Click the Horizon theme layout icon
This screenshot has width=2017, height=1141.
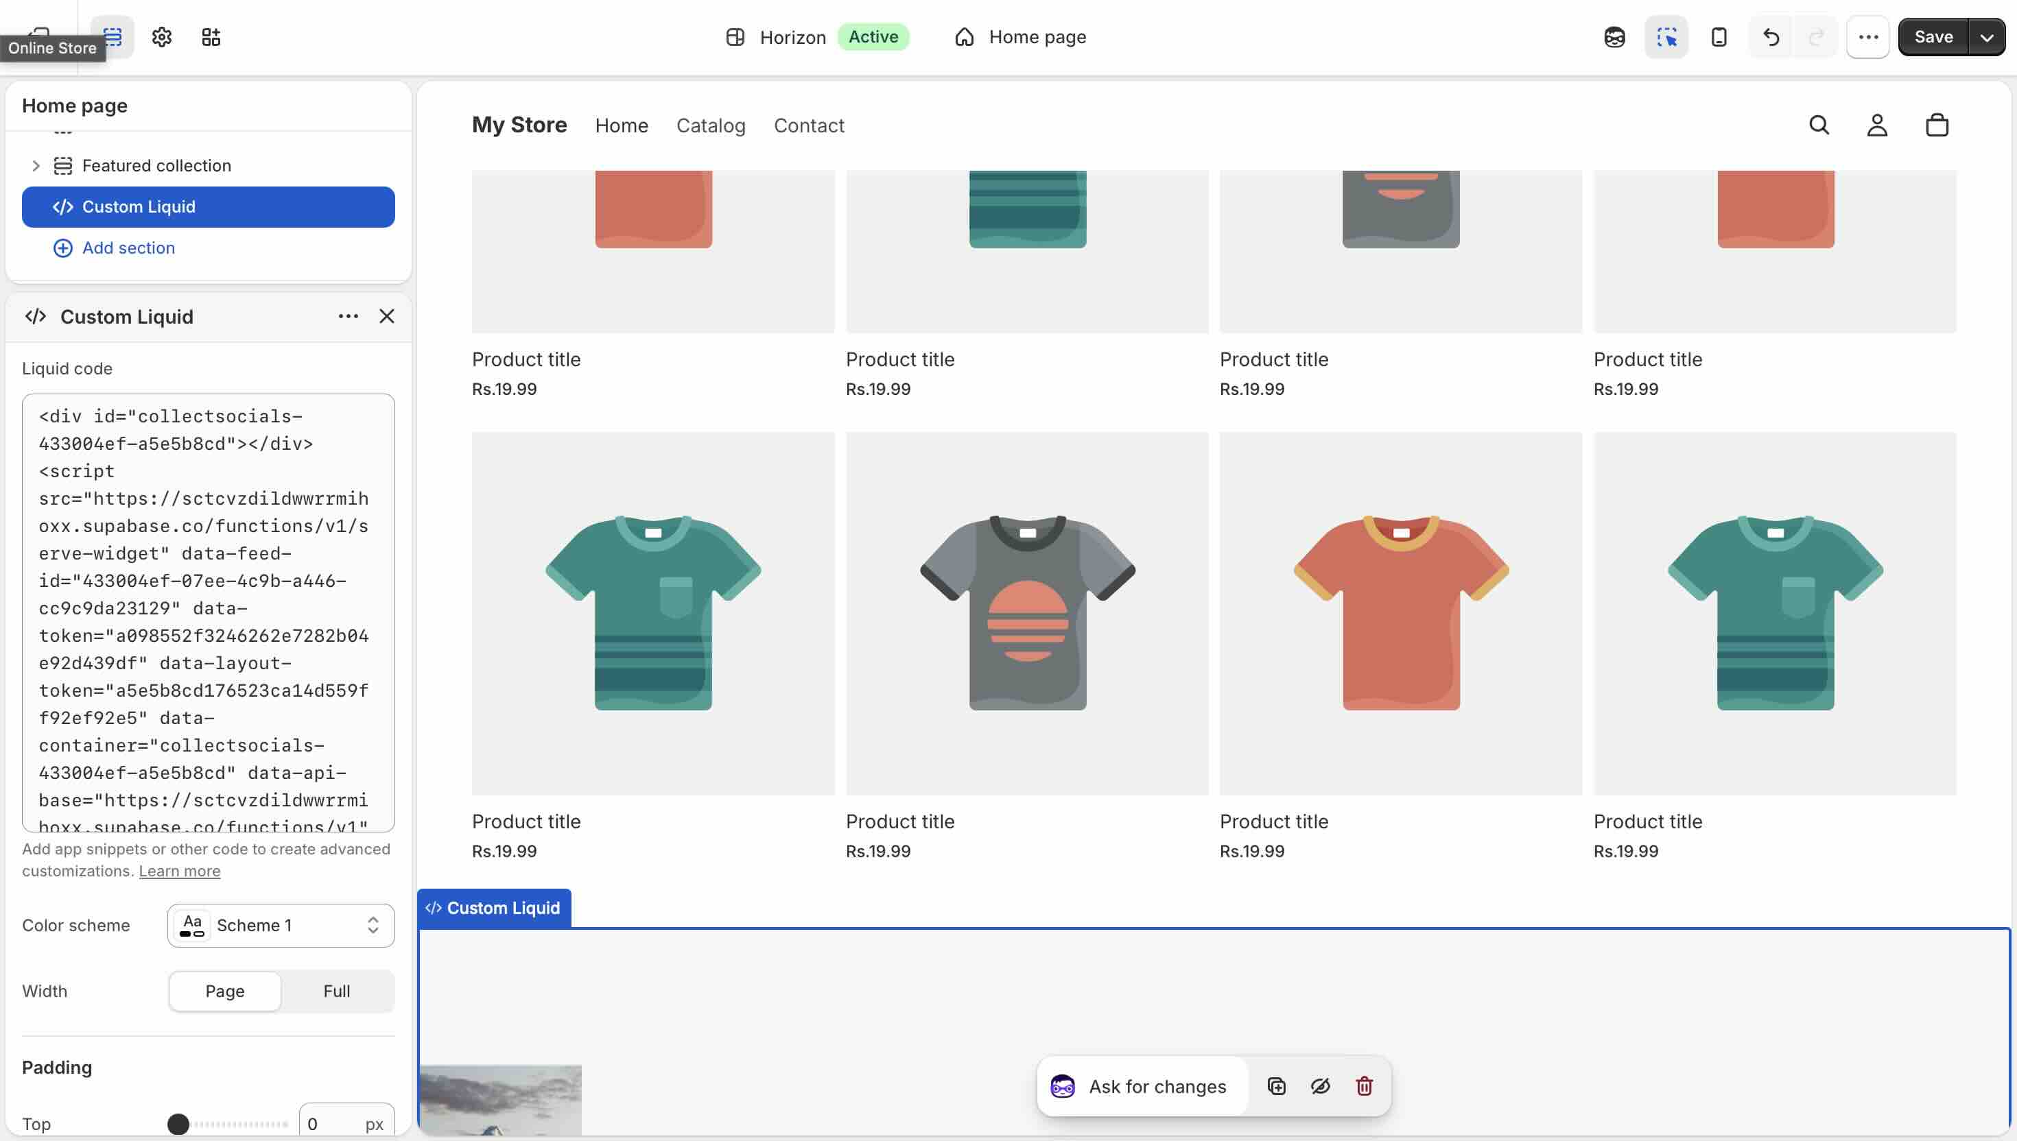click(735, 37)
